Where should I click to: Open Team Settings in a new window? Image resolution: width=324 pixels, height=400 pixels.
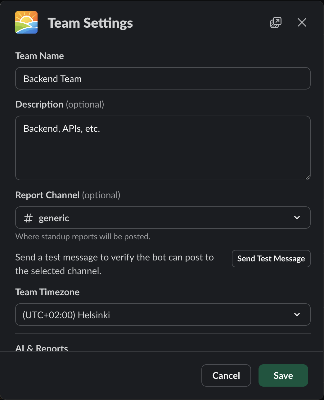pyautogui.click(x=276, y=23)
